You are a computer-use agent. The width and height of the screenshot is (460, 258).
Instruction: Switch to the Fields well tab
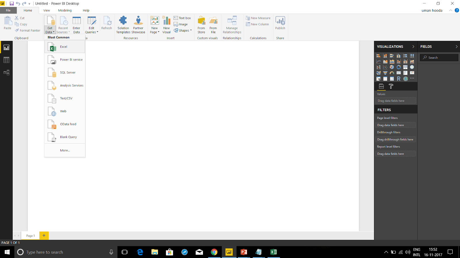[381, 86]
